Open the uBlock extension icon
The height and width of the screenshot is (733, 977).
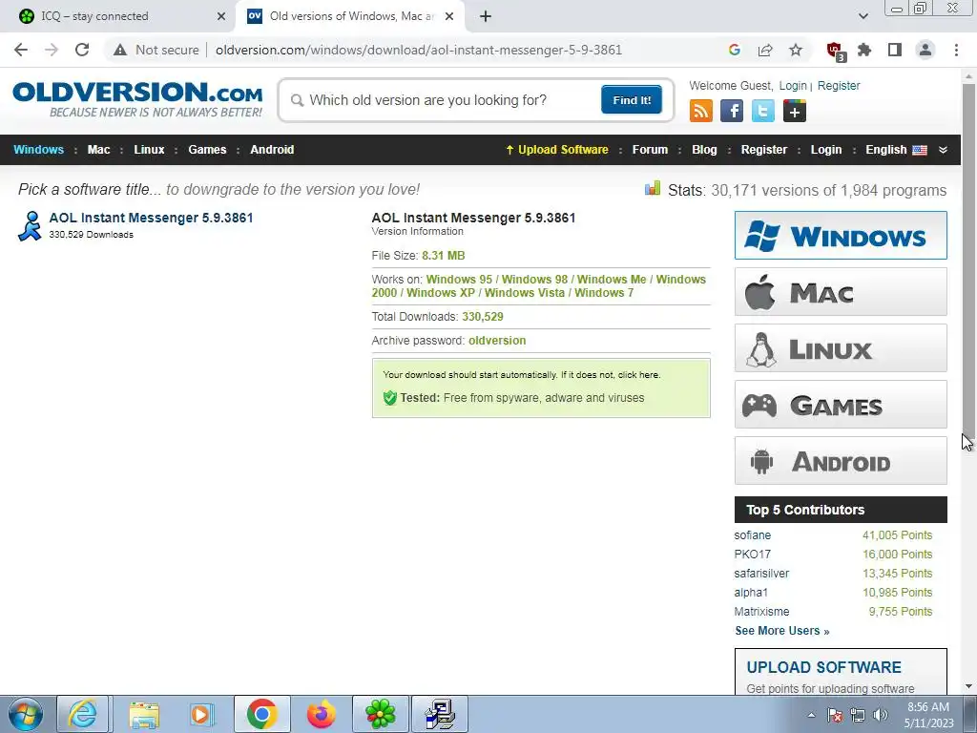click(x=835, y=51)
